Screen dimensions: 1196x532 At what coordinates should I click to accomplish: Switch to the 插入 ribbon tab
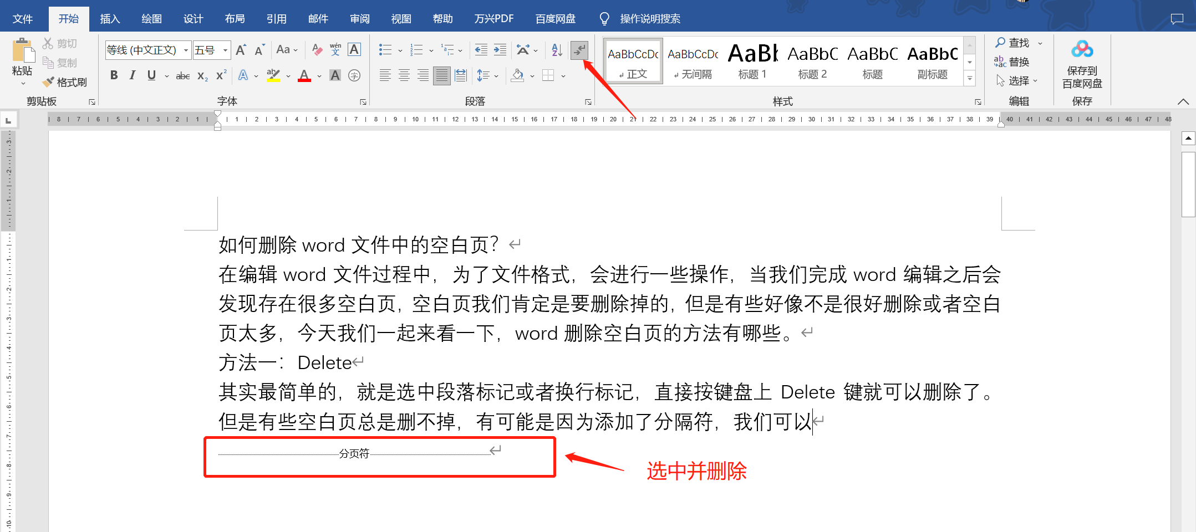click(109, 18)
